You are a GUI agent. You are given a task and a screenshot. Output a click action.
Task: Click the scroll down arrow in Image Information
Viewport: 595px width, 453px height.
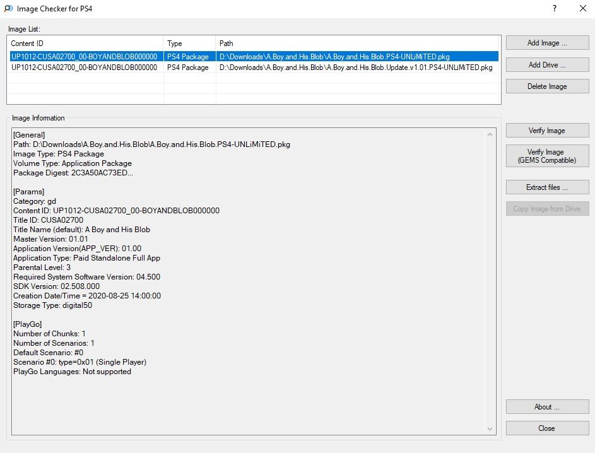click(490, 429)
